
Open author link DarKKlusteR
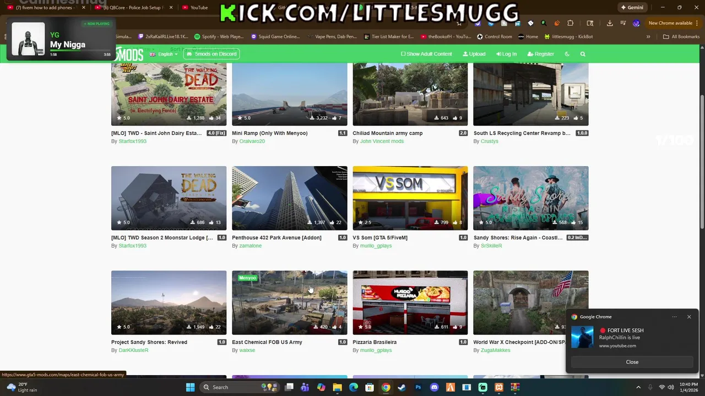coord(133,350)
